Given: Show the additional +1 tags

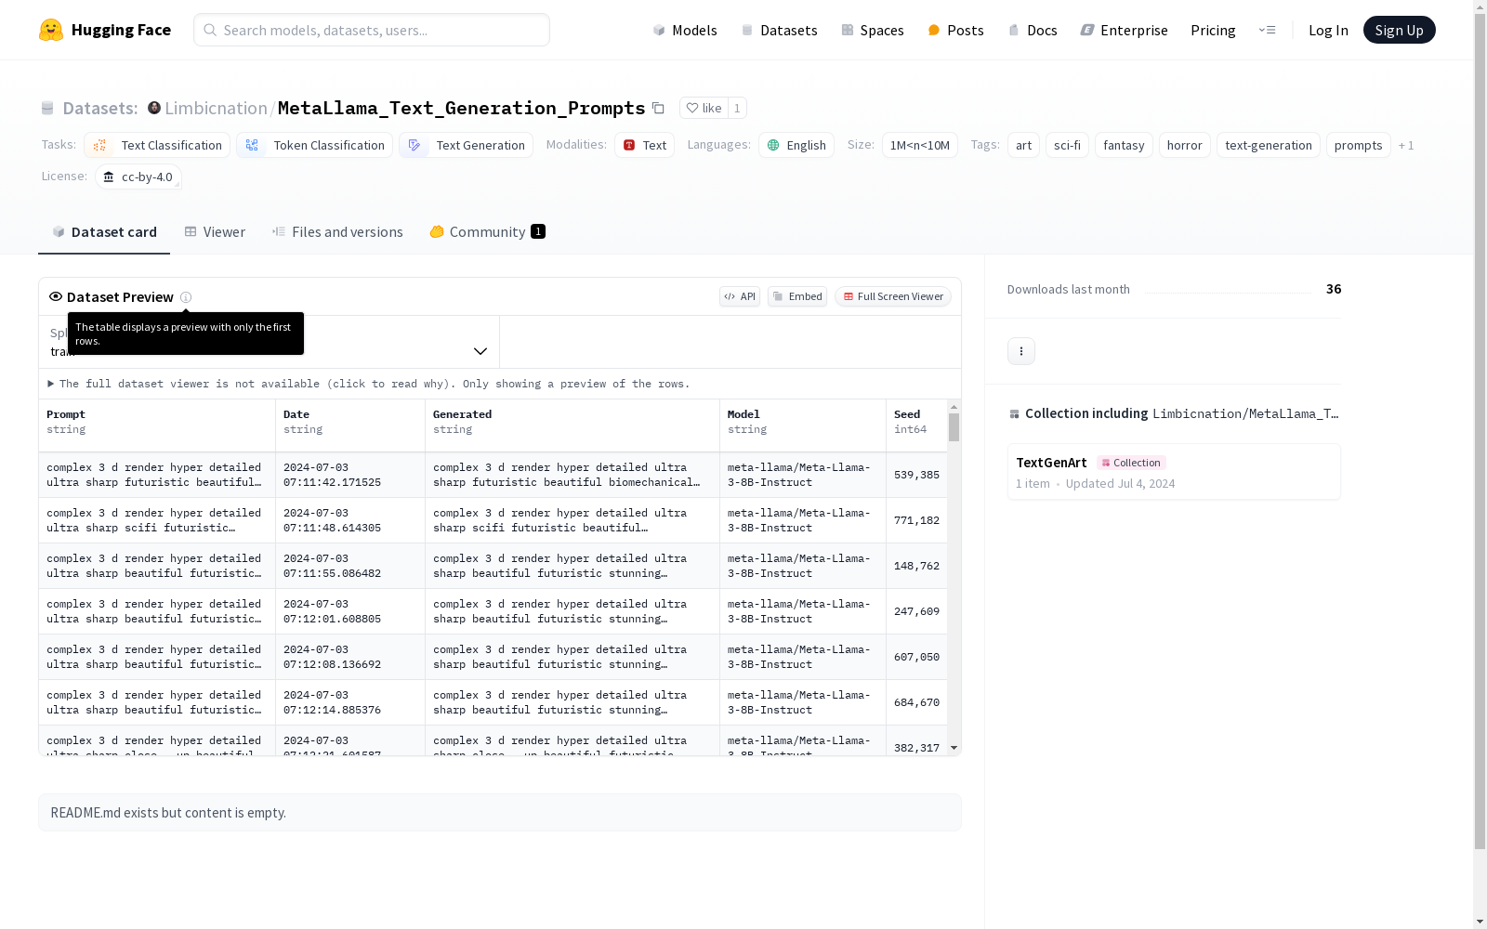Looking at the screenshot, I should pyautogui.click(x=1406, y=145).
